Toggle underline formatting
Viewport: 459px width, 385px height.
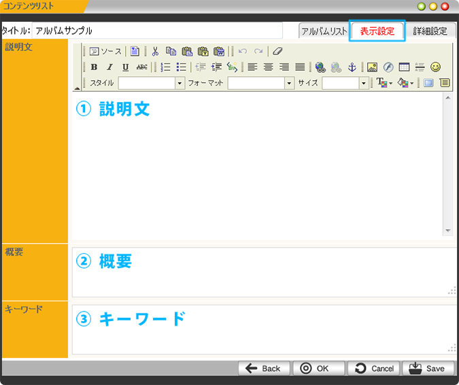click(x=126, y=67)
